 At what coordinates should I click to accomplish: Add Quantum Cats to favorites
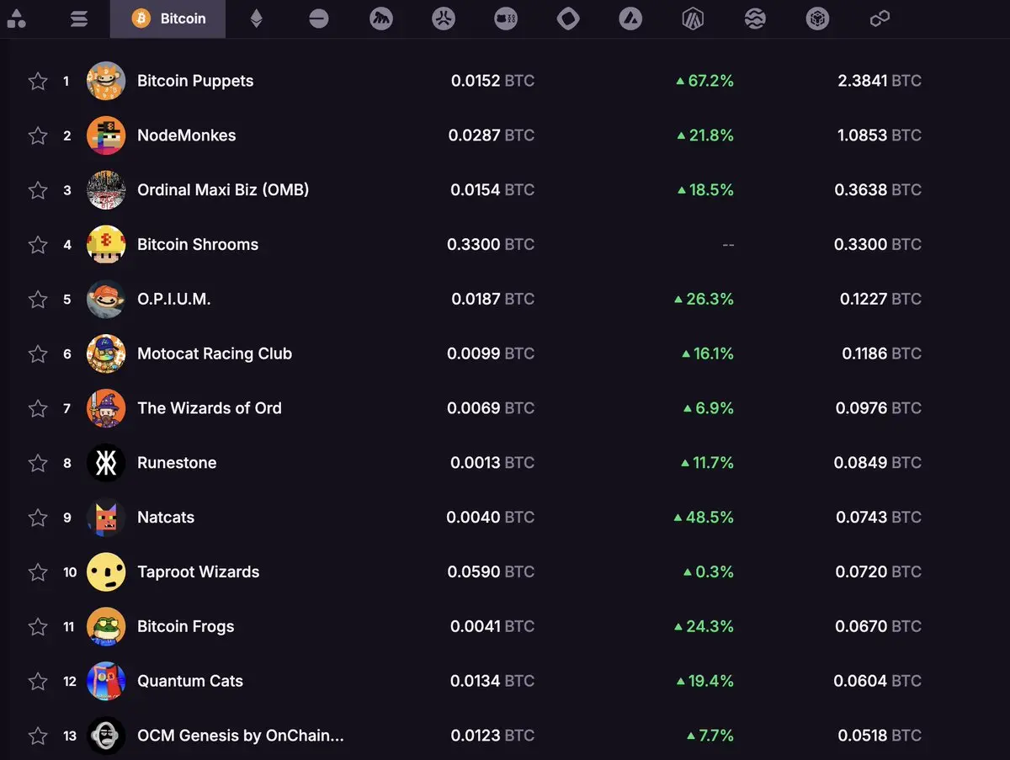(38, 681)
